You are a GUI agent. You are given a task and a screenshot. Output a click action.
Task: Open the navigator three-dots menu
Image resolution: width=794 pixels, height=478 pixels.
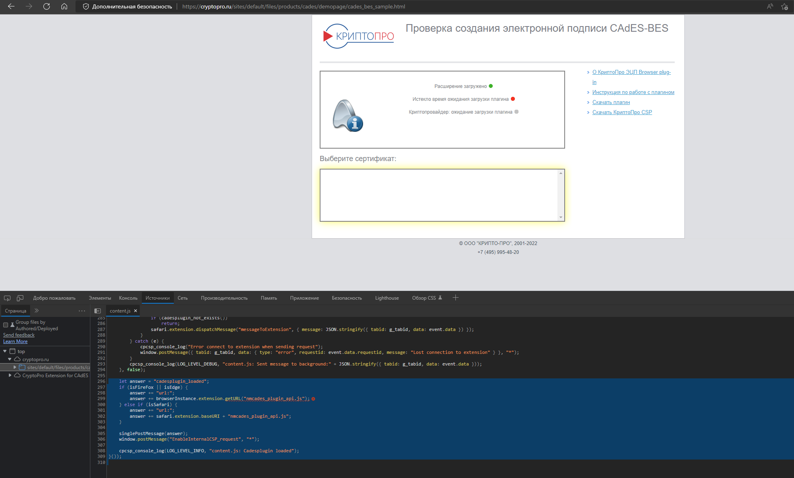pos(82,310)
